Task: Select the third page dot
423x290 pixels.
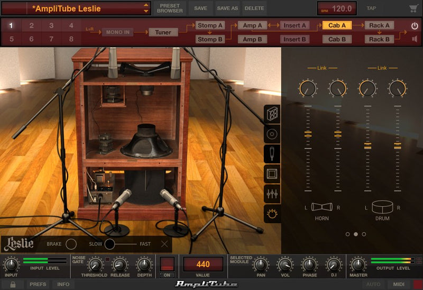Action: [364, 234]
